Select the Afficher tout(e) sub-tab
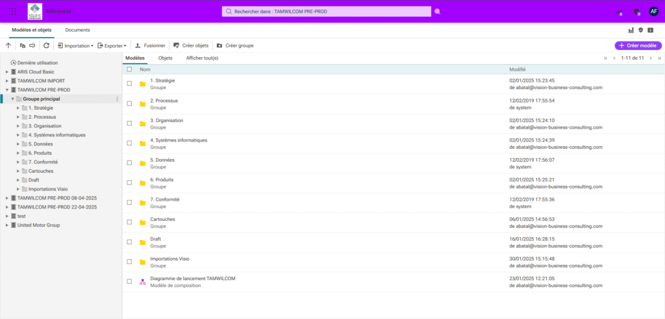 pyautogui.click(x=203, y=58)
